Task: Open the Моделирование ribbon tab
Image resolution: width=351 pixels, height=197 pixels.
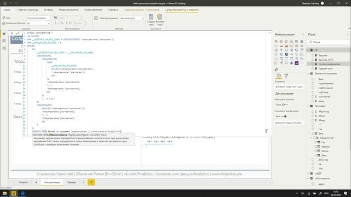Action: coord(69,10)
